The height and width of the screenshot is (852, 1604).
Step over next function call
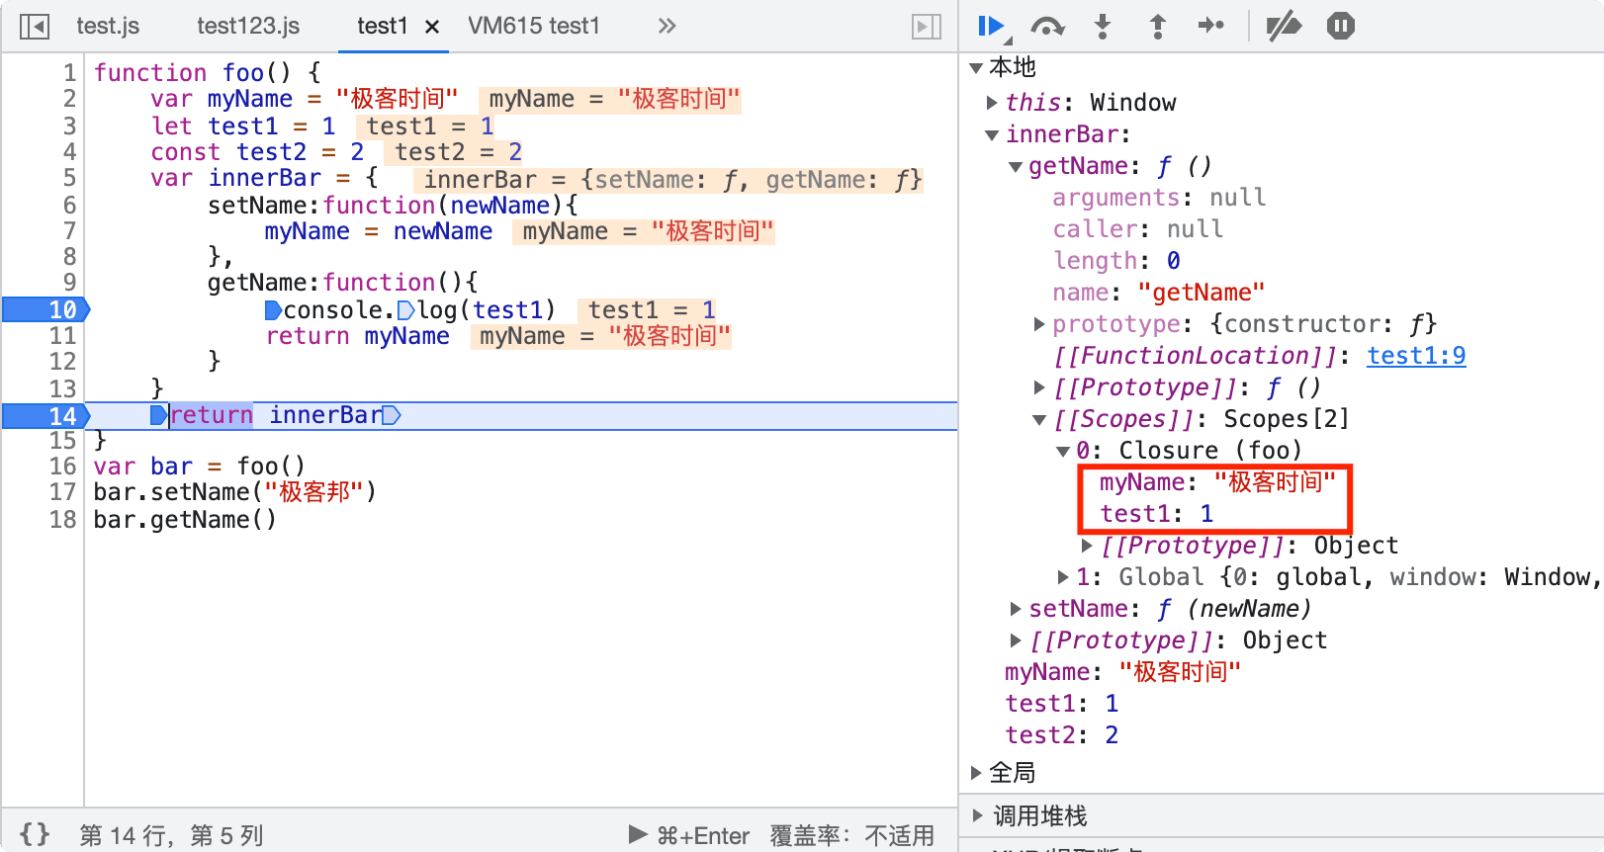1047,27
